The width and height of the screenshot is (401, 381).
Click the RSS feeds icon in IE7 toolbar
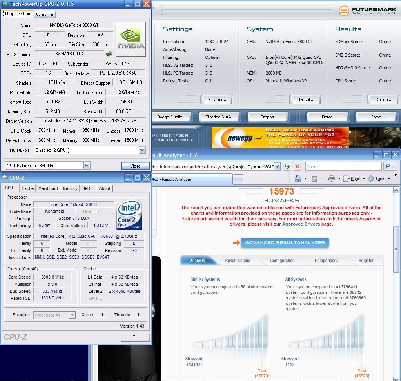point(314,179)
